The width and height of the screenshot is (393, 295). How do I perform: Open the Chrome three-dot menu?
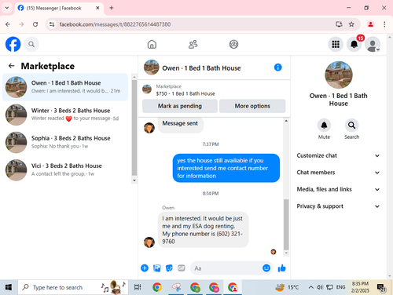(x=384, y=24)
